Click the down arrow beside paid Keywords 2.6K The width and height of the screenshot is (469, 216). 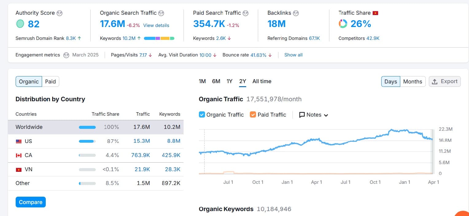[x=229, y=38]
